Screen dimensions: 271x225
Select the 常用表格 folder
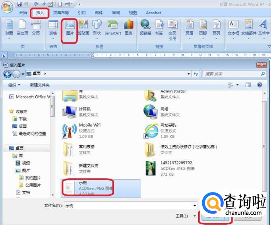pyautogui.click(x=78, y=150)
